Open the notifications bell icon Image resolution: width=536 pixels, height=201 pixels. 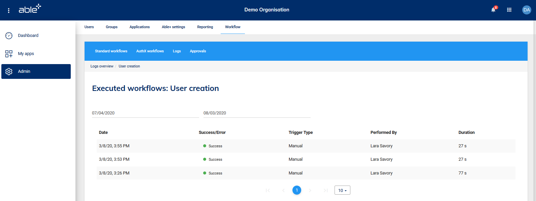pyautogui.click(x=493, y=10)
